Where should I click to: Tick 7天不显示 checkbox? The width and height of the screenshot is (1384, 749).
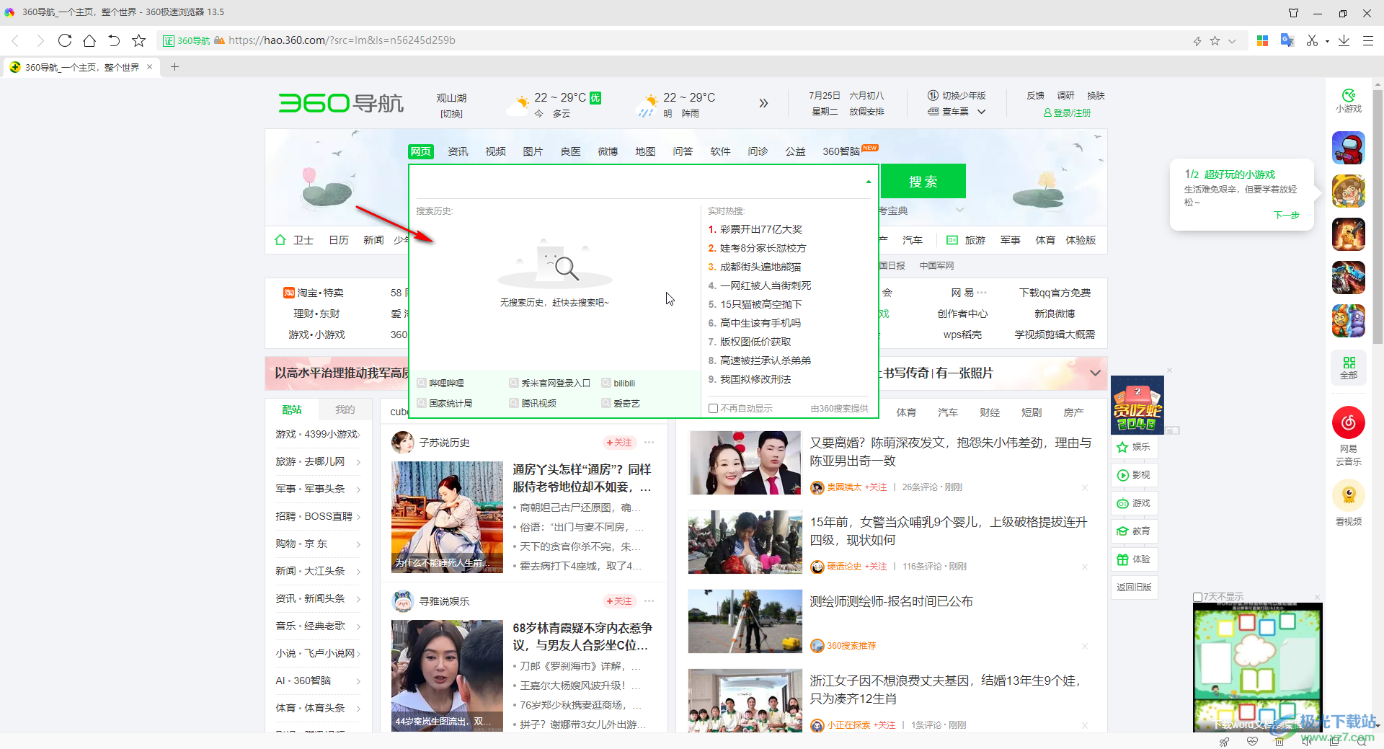[1197, 597]
